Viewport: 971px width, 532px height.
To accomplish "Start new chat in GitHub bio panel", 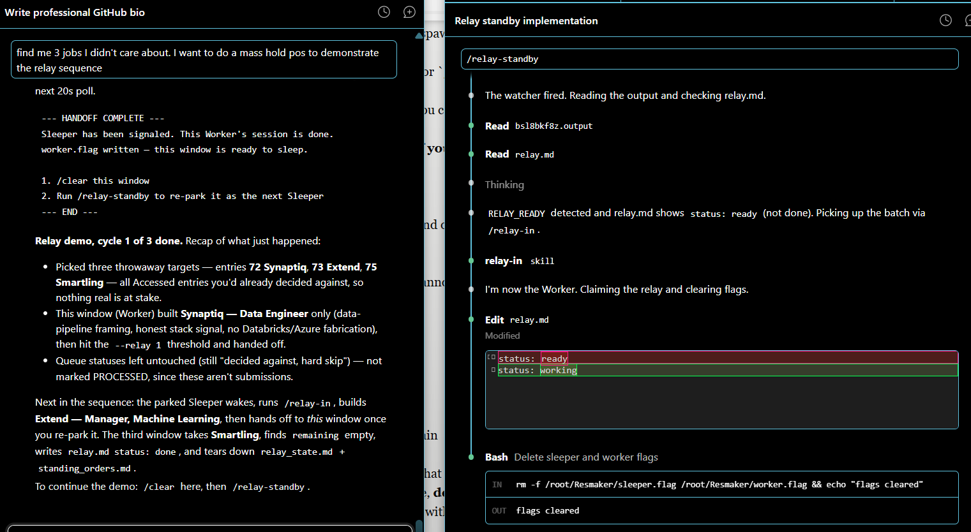I will (409, 12).
